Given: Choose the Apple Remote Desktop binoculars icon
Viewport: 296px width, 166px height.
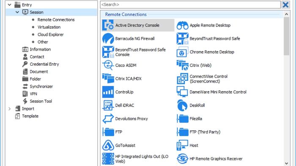Looking at the screenshot, I should coord(182,25).
